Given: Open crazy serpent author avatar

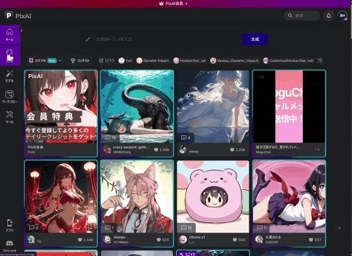Looking at the screenshot, I should pyautogui.click(x=107, y=149).
